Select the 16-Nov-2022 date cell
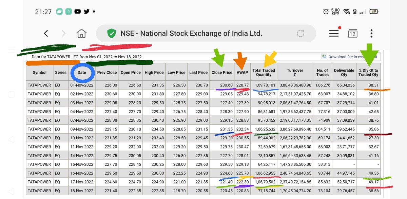407x199 pixels. tap(82, 173)
